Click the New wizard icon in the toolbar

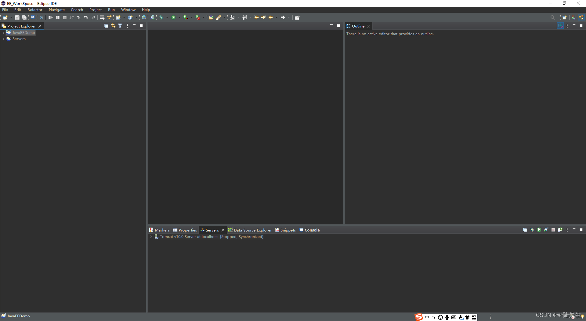point(5,17)
